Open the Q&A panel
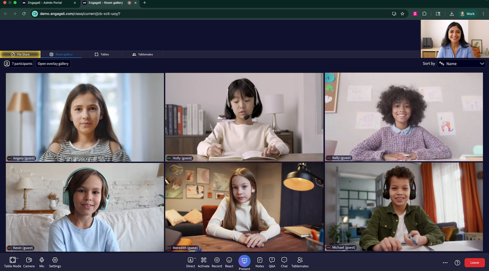Image resolution: width=489 pixels, height=271 pixels. (x=272, y=260)
